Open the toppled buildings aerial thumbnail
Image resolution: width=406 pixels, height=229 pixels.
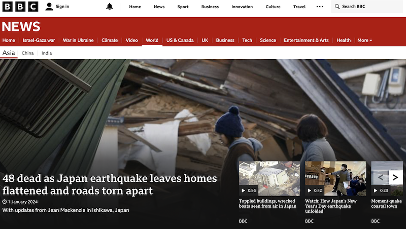click(x=269, y=178)
